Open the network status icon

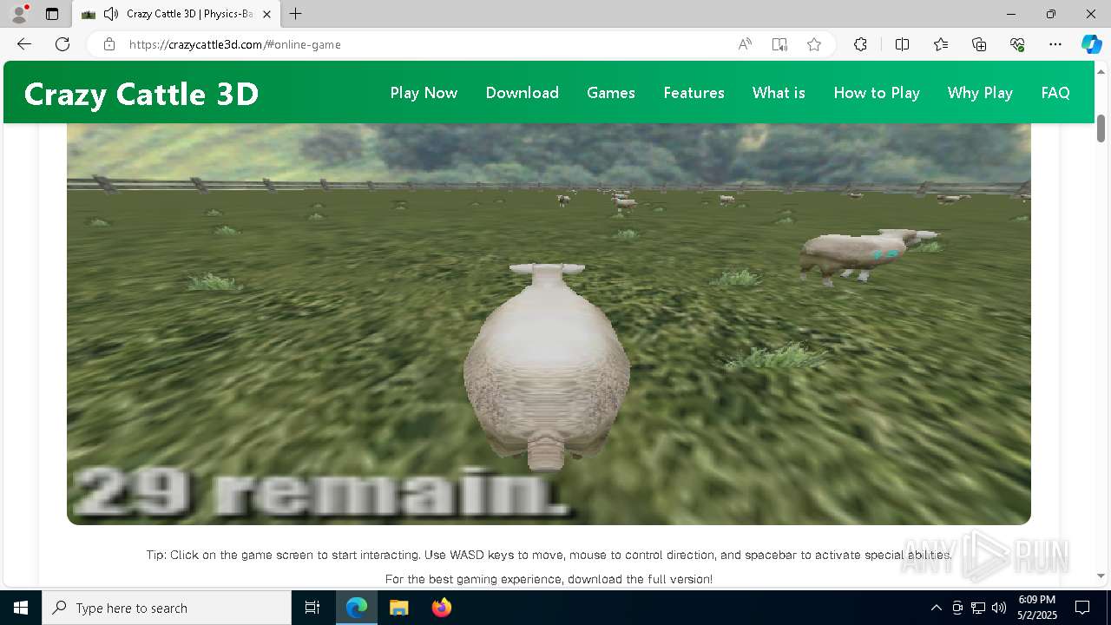978,608
